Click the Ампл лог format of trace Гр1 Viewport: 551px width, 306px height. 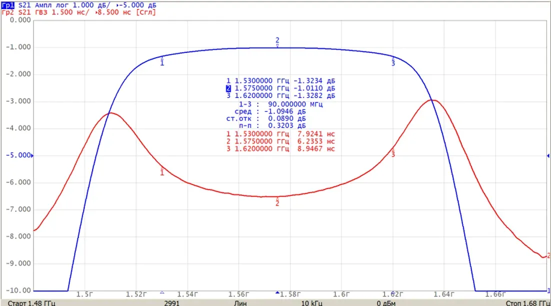tap(51, 5)
